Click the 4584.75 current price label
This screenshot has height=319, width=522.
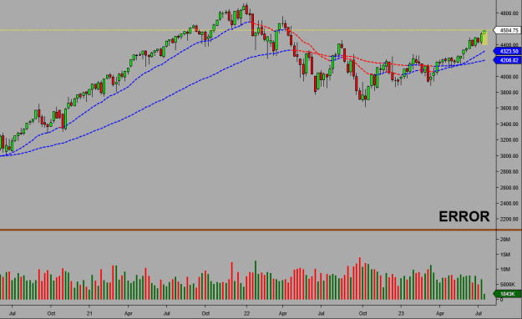point(507,30)
